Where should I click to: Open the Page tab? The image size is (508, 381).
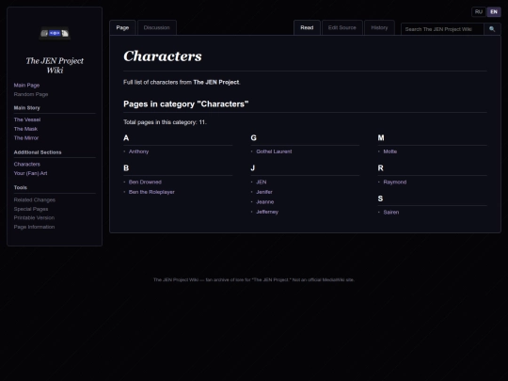coord(122,27)
